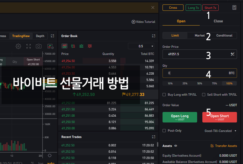
Task: Open the 0.5 price grouping dropdown
Action: (x=141, y=46)
